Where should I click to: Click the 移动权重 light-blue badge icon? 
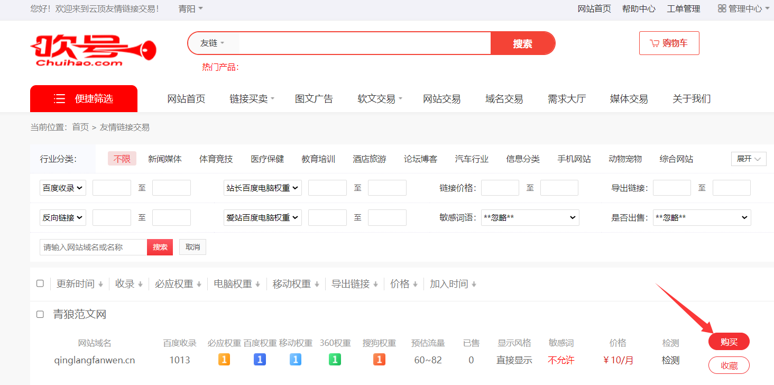pyautogui.click(x=296, y=360)
